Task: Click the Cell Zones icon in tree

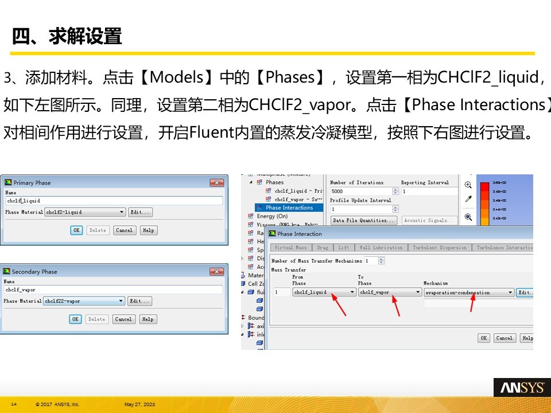Action: [243, 283]
